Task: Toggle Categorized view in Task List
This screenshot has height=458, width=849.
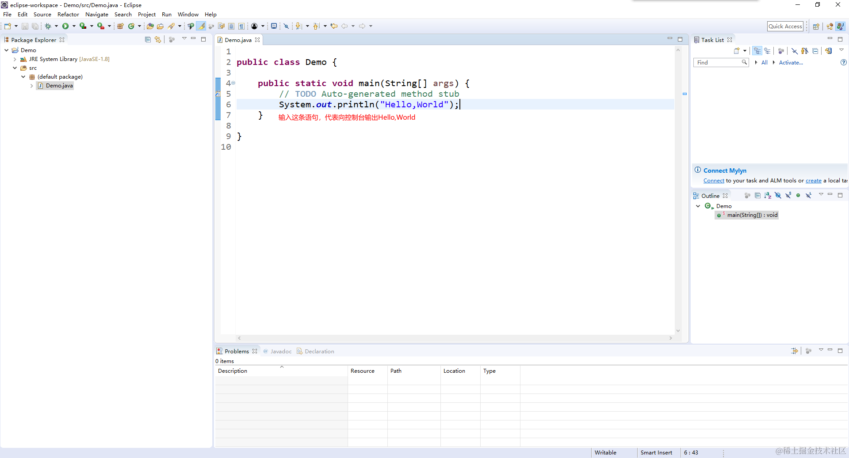Action: coord(757,51)
